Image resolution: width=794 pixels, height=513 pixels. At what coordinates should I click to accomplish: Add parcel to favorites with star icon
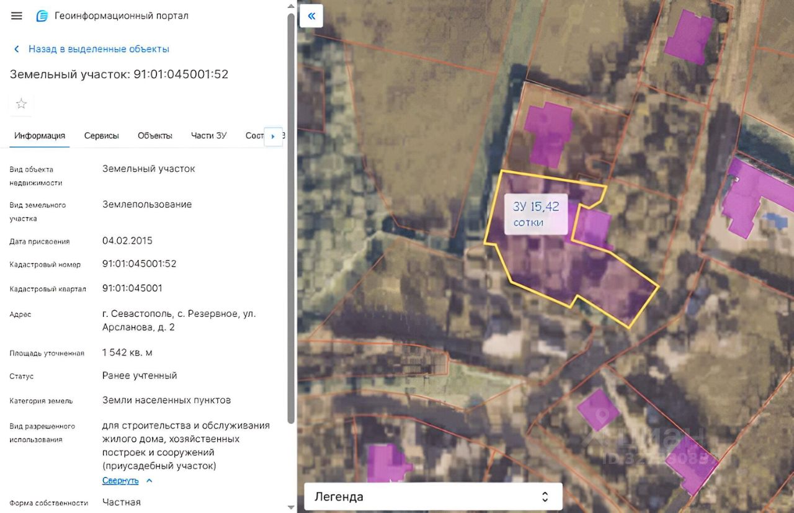coord(21,104)
